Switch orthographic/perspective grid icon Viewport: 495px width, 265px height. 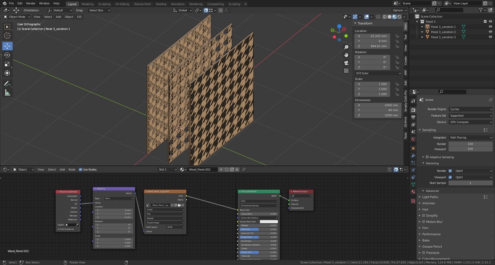346,71
